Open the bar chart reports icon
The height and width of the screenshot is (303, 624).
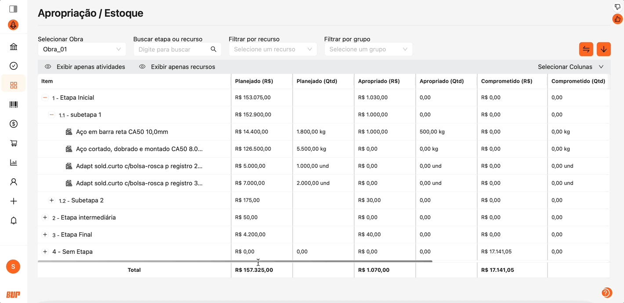click(14, 162)
